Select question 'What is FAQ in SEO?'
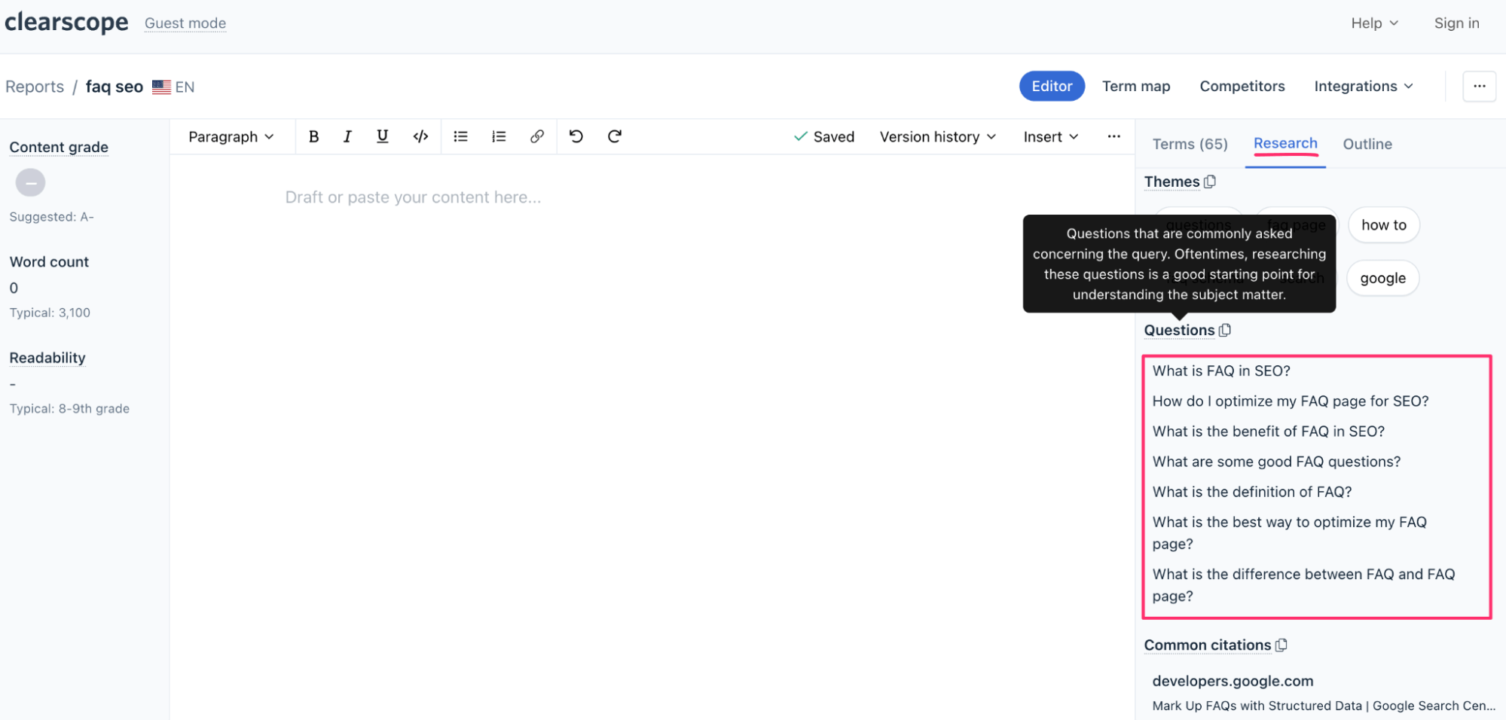The image size is (1506, 720). (x=1220, y=371)
